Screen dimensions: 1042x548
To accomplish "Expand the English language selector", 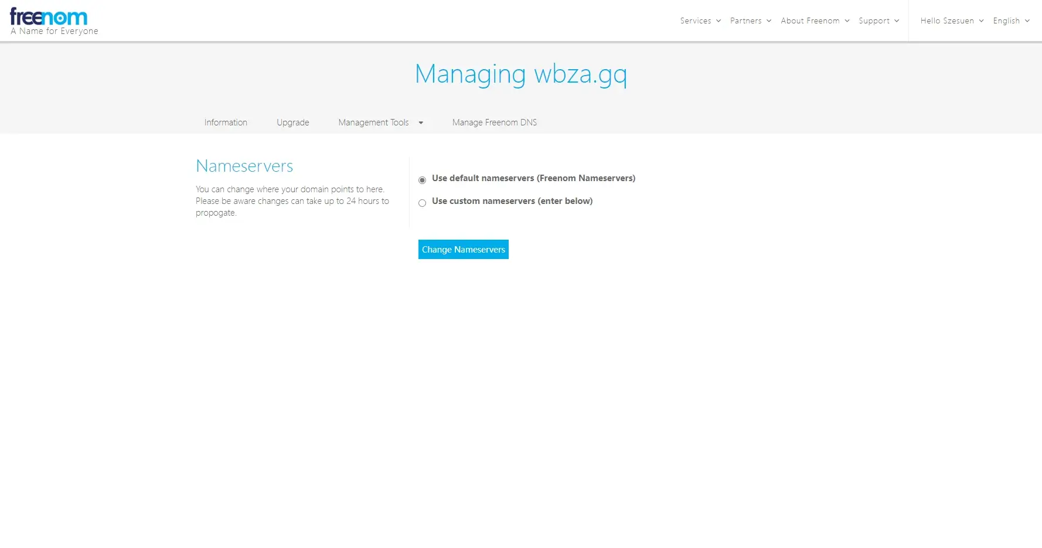I will (x=1006, y=21).
